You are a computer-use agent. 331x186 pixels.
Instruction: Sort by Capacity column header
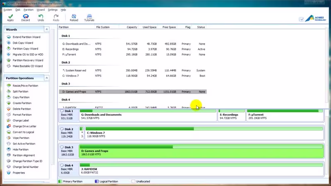click(x=132, y=27)
